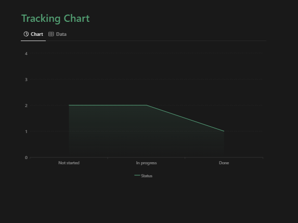Select the Done axis label
The image size is (298, 223).
coord(224,163)
